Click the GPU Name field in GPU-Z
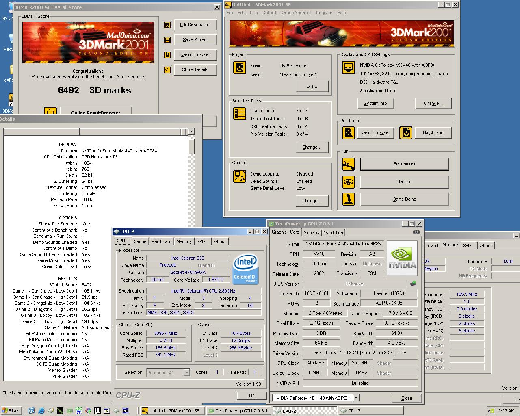Viewport: 520px width, 416px height. [x=343, y=244]
